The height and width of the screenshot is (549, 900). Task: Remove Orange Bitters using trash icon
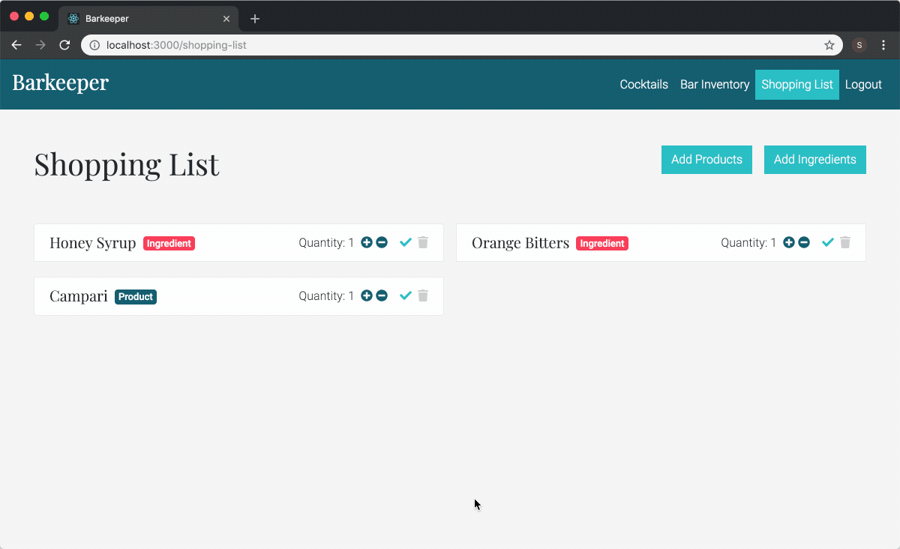(845, 242)
